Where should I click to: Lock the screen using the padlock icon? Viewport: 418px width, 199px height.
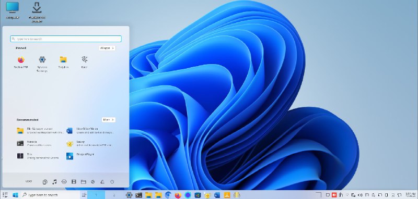pyautogui.click(x=102, y=182)
